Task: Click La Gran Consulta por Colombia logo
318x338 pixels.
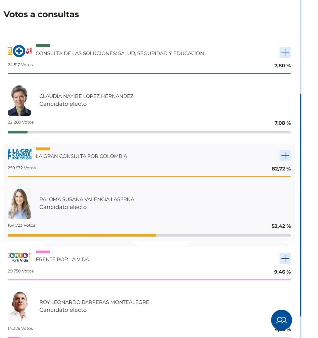Action: click(x=20, y=154)
